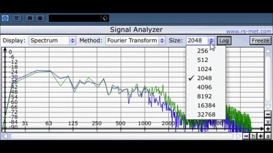Enable the W write automation button
The width and height of the screenshot is (273, 153).
click(x=40, y=18)
